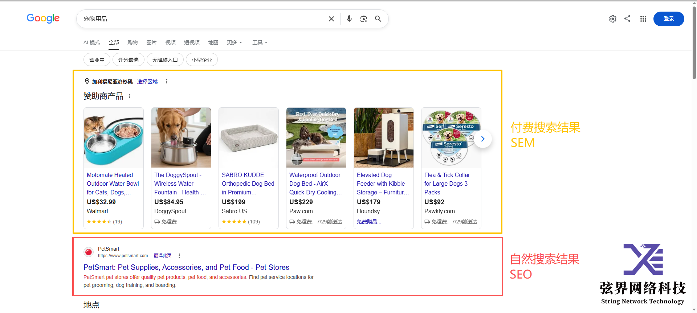The image size is (697, 313).
Task: Click the (109) star rating
Action: pos(241,222)
